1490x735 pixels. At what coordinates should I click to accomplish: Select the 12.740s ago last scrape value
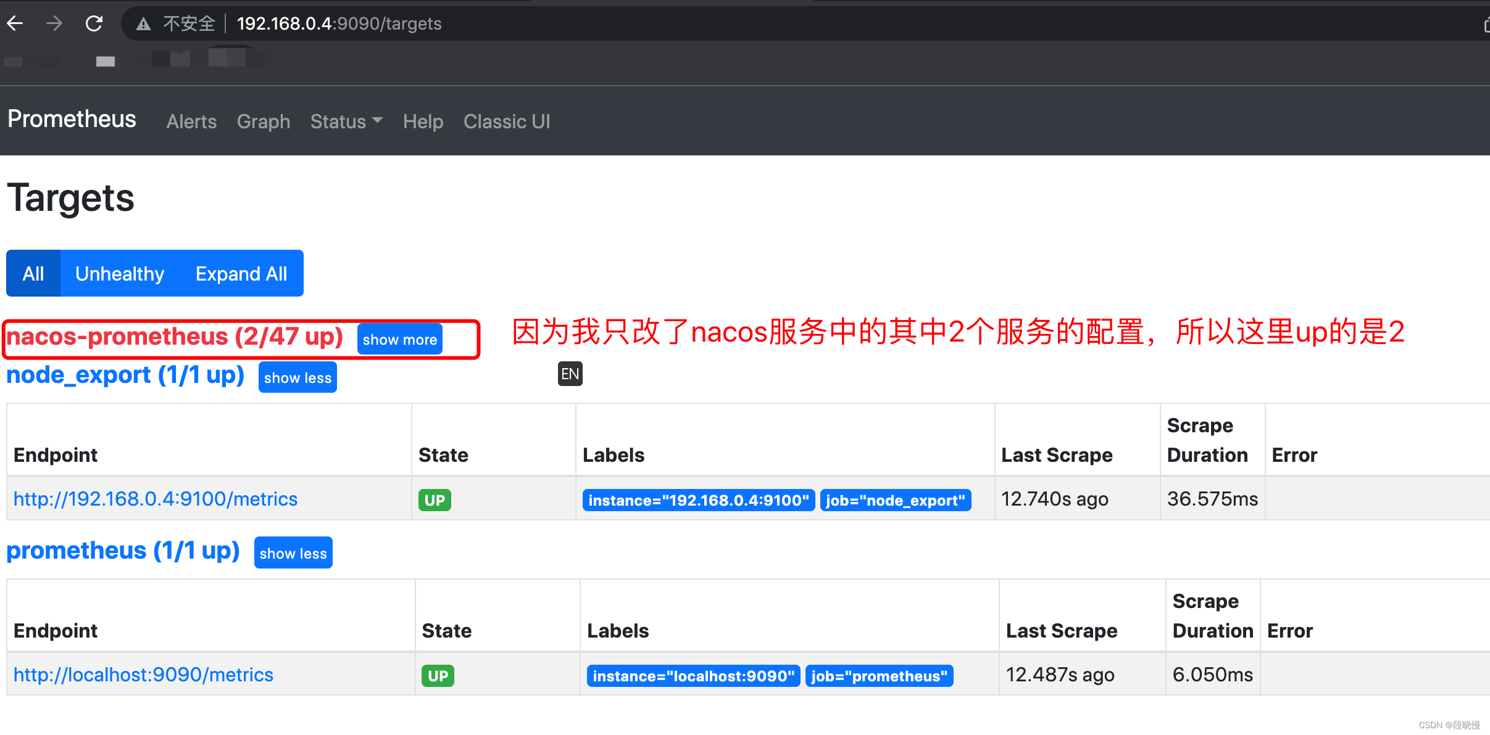1055,498
